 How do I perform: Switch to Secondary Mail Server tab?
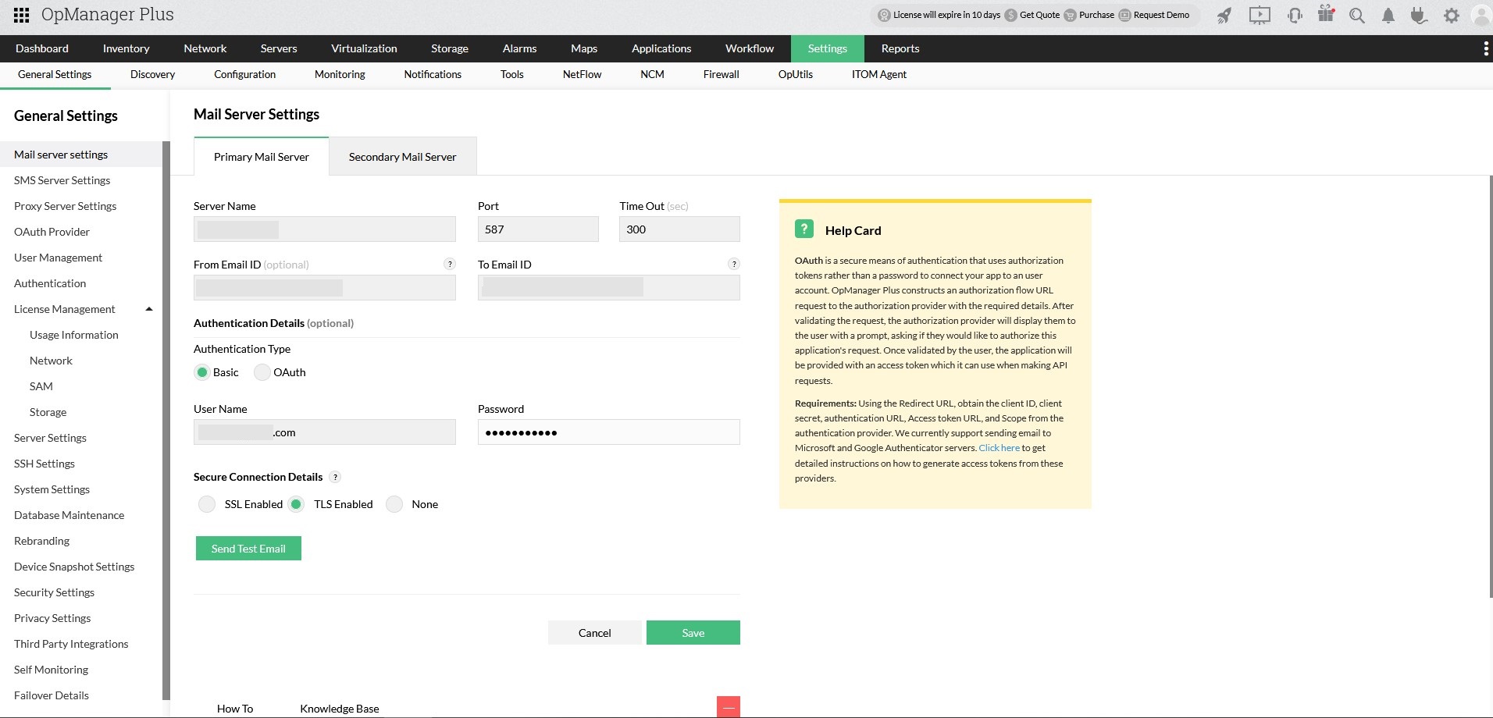click(x=403, y=157)
